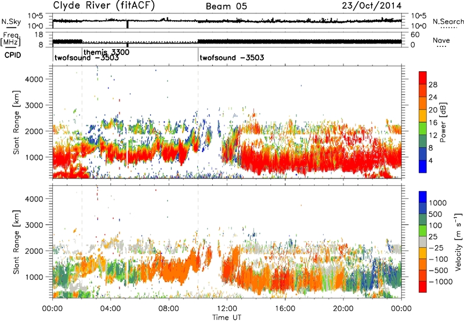Click the "18" frequency axis tick
This screenshot has height=321, width=464.
(39, 35)
